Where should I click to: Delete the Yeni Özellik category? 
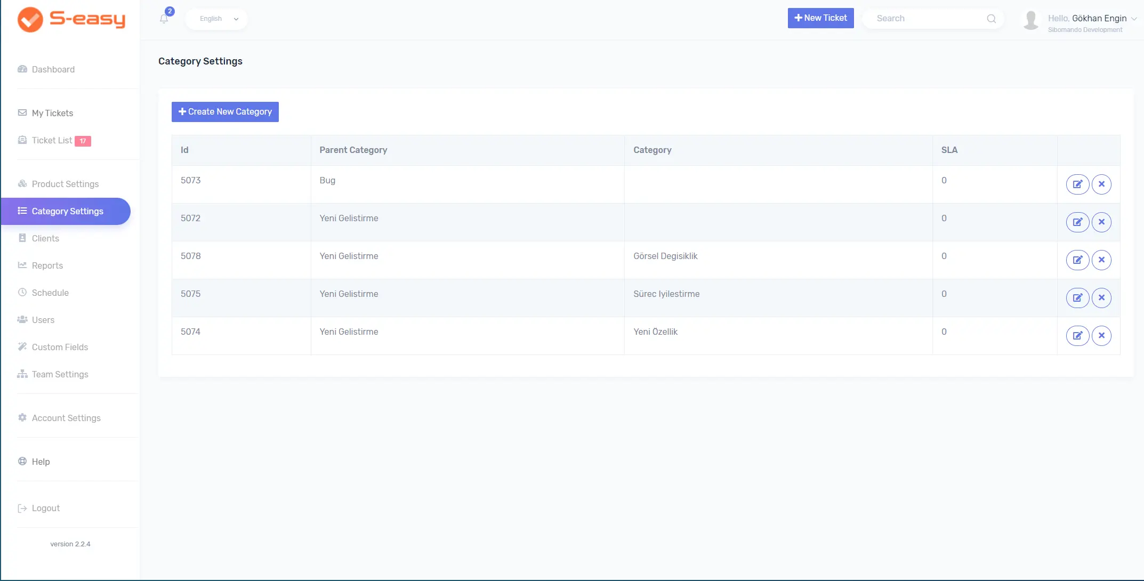(x=1101, y=336)
